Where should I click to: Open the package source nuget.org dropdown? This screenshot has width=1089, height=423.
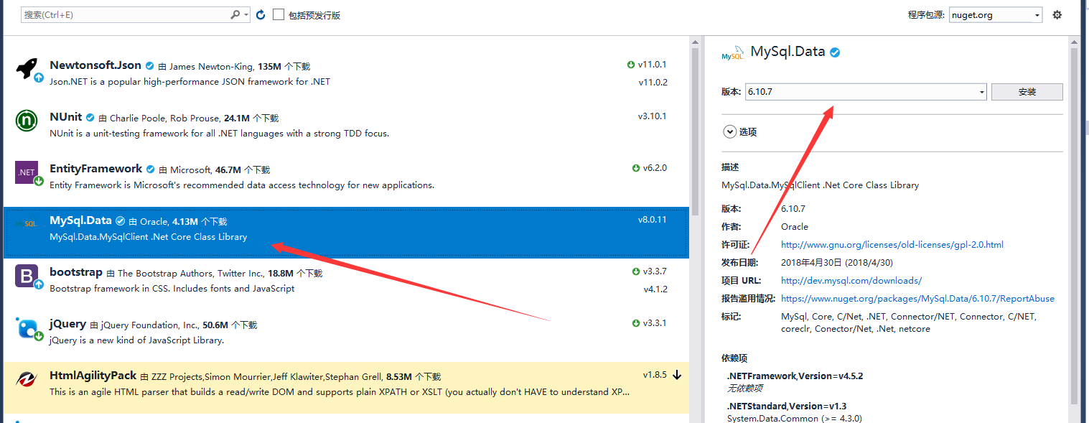(995, 14)
